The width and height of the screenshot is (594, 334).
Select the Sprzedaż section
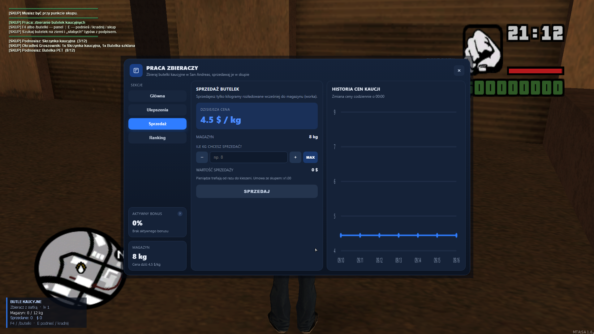[x=157, y=124]
